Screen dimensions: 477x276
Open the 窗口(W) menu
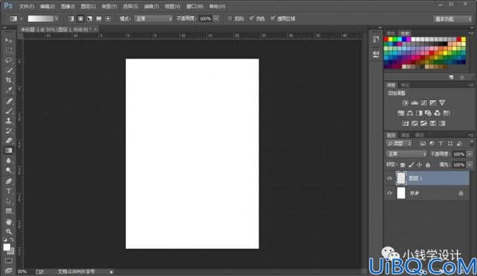(x=195, y=6)
